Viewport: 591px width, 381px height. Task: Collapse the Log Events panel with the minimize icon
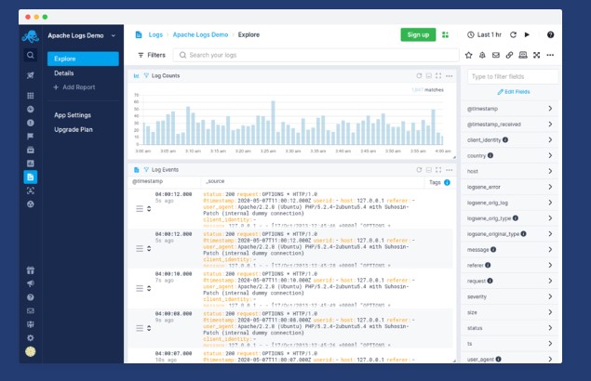coord(429,170)
